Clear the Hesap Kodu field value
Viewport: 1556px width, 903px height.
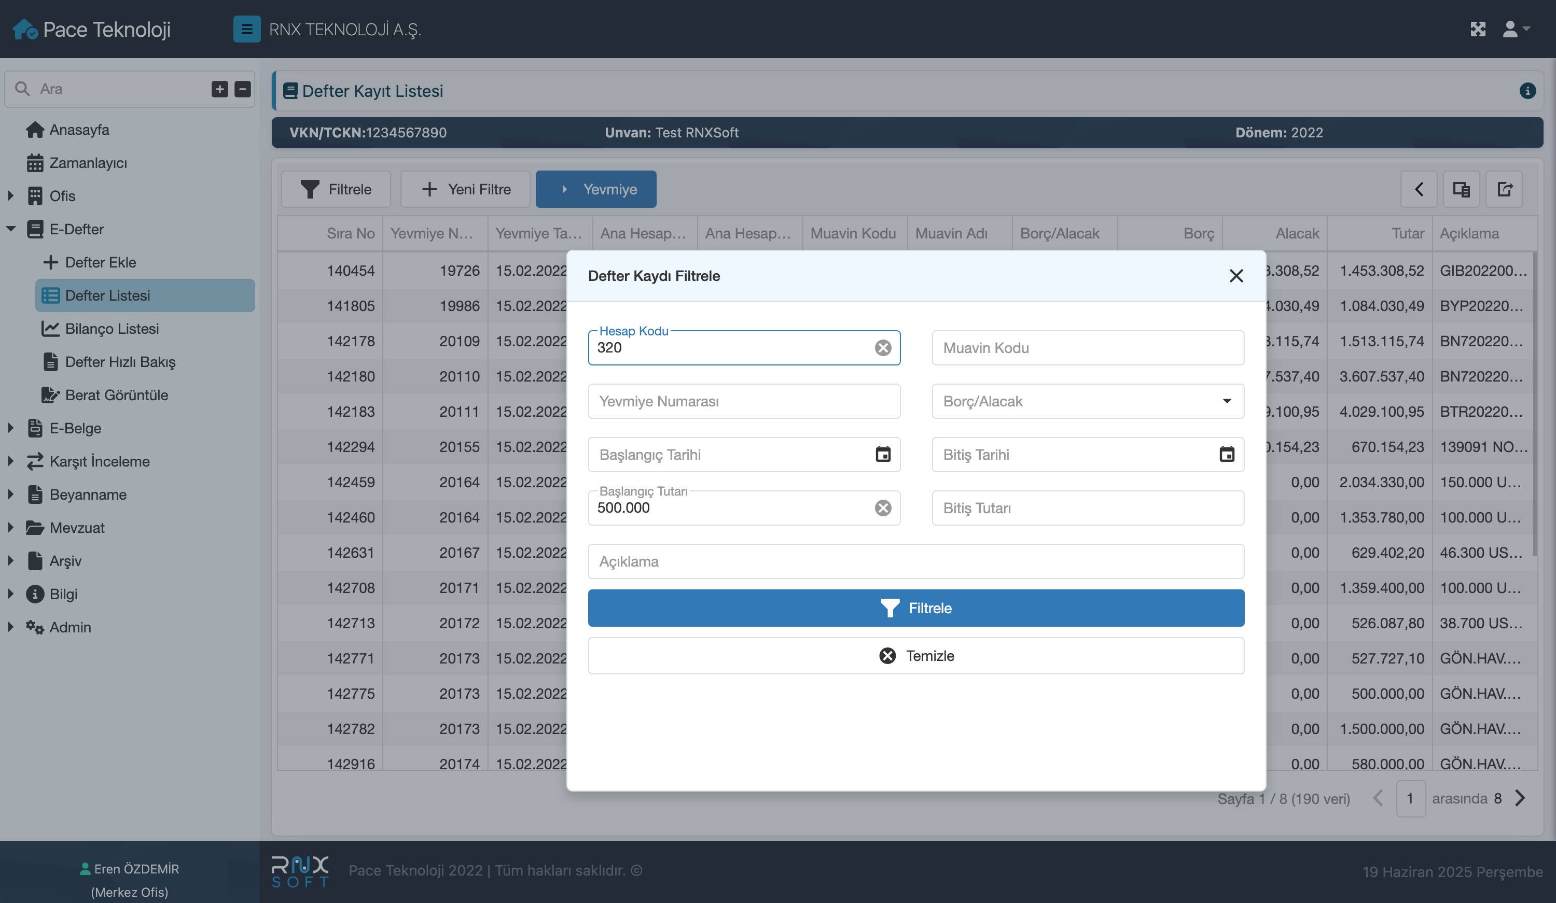point(883,347)
